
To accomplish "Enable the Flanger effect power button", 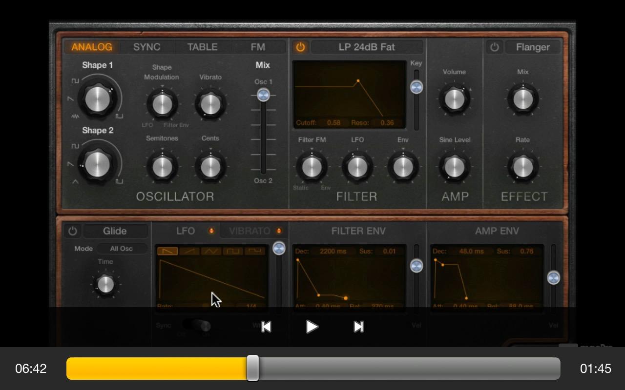I will coord(495,47).
